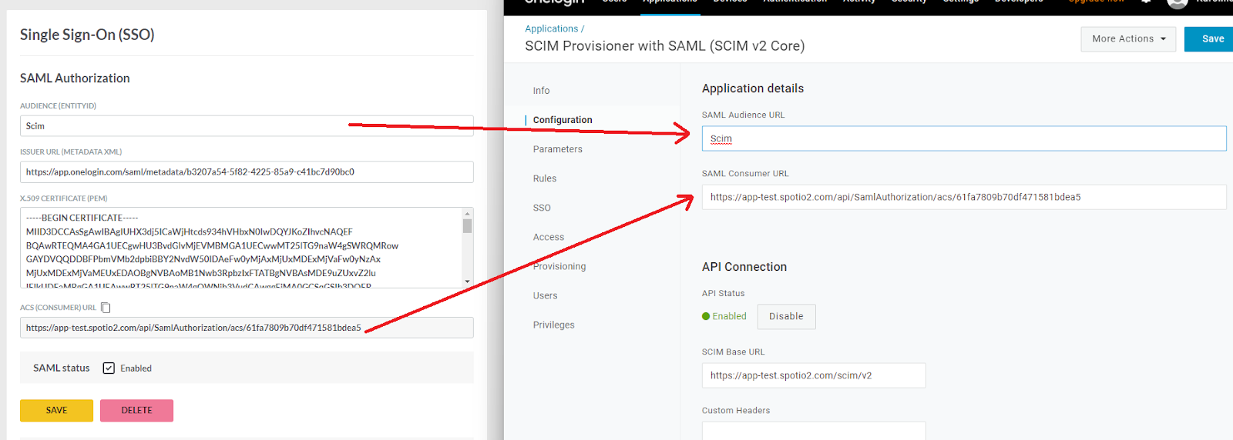The width and height of the screenshot is (1233, 440).
Task: Toggle the SAML status Enabled checkbox
Action: click(109, 368)
